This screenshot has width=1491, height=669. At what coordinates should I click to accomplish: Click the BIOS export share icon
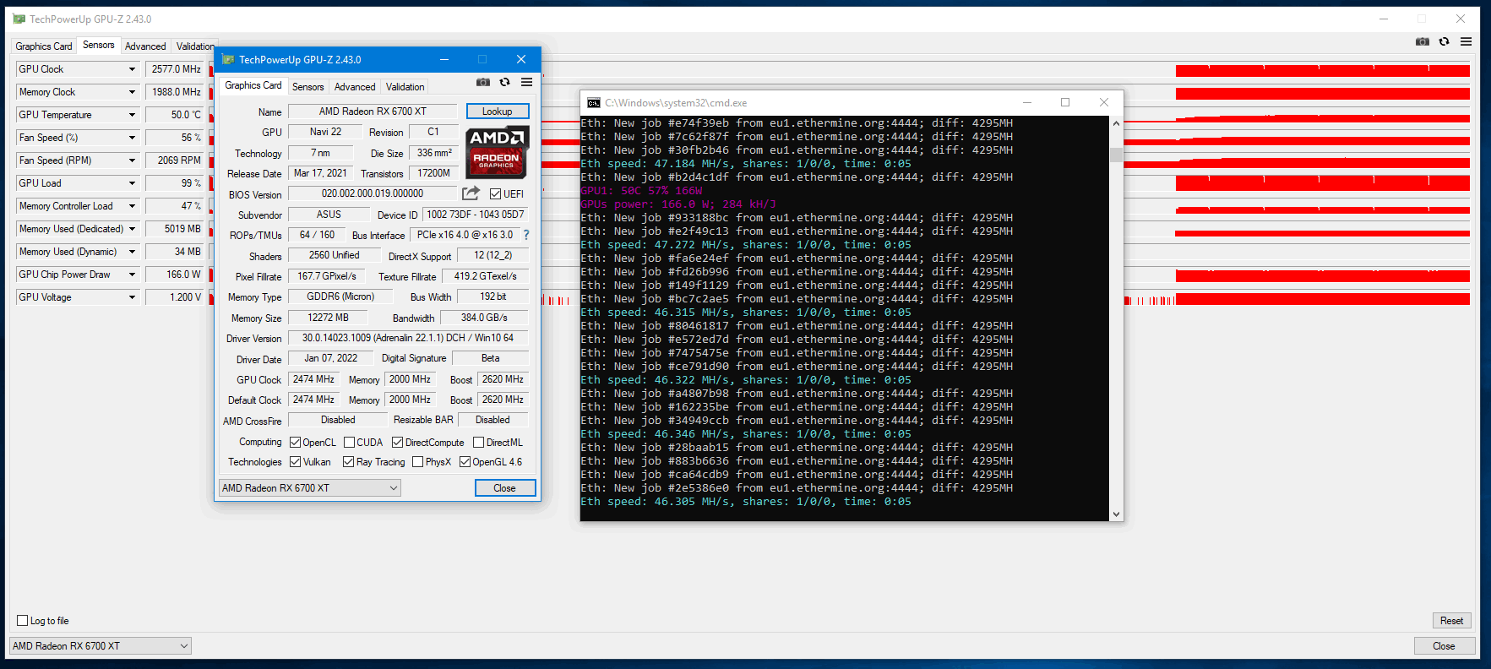coord(471,193)
